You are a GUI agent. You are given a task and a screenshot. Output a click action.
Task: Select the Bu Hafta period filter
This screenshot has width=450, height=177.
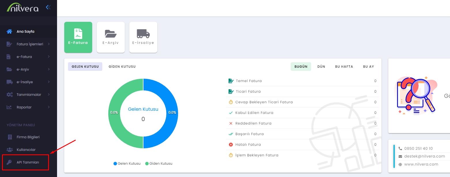(344, 67)
